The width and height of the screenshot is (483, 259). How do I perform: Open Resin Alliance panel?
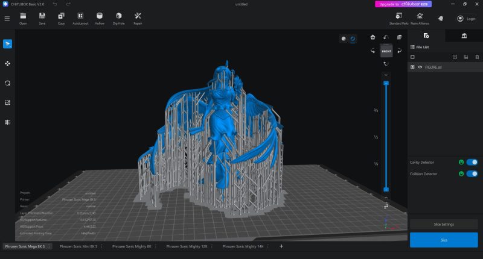420,19
